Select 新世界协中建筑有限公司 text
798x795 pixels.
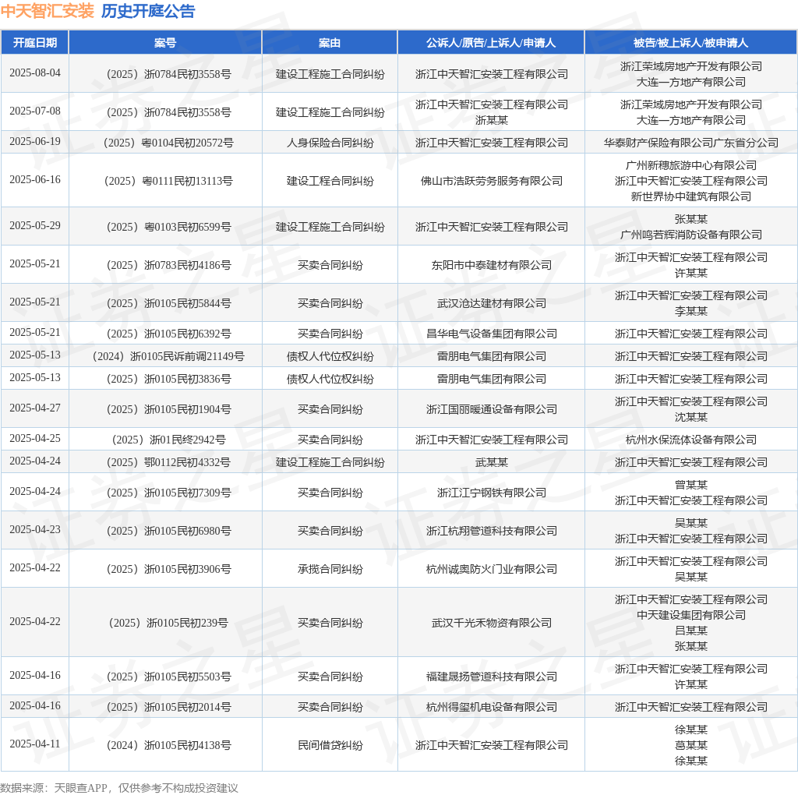coord(690,196)
